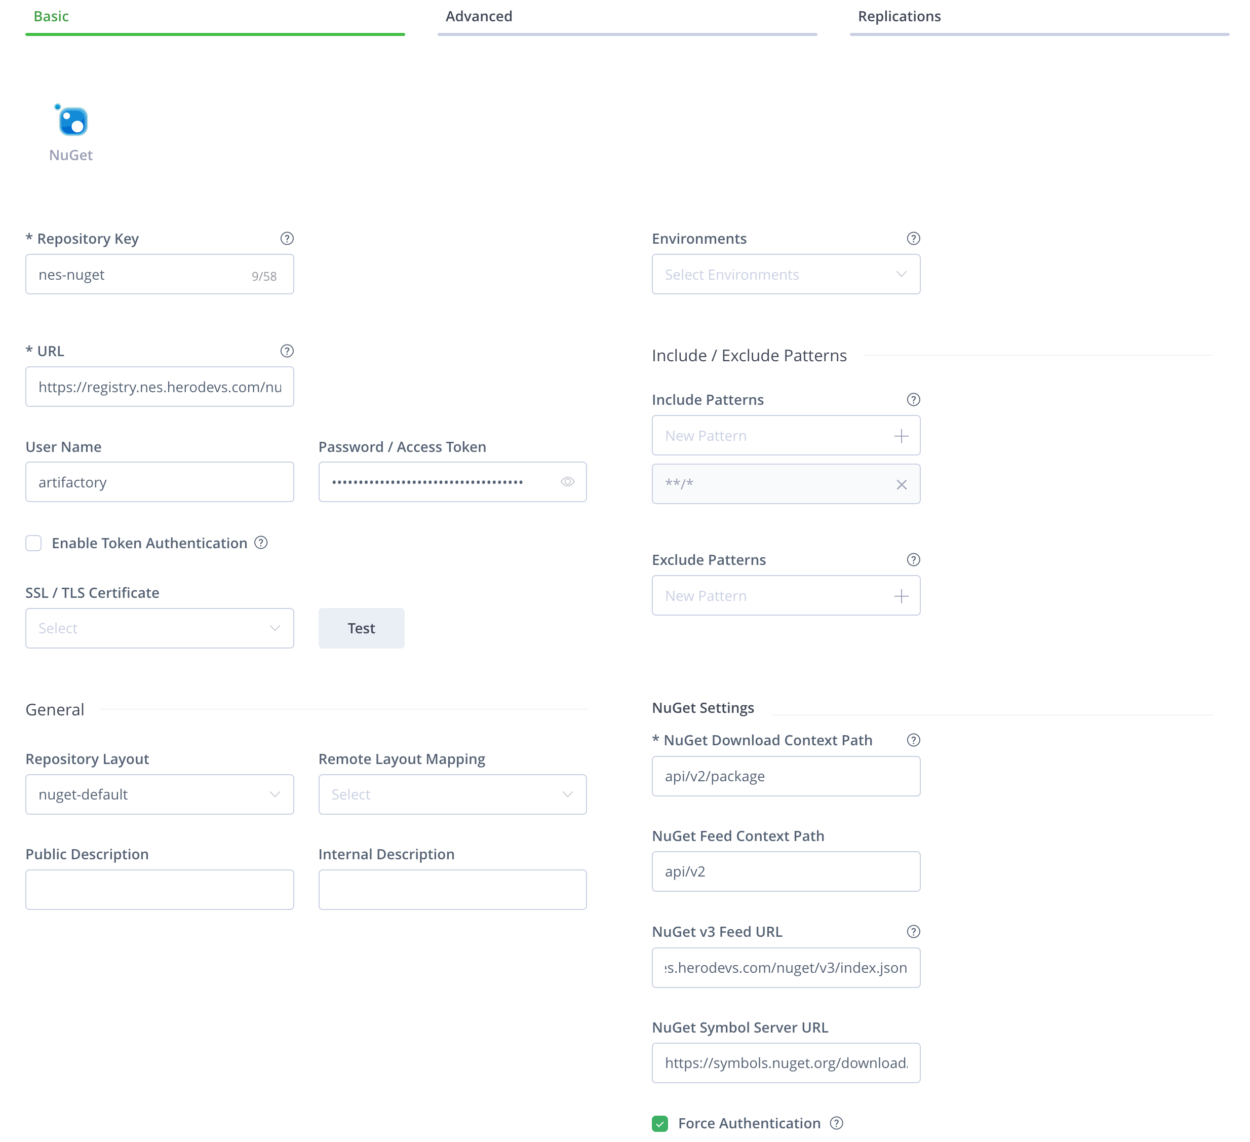Click the Public Description input field
The image size is (1250, 1142).
pos(160,889)
